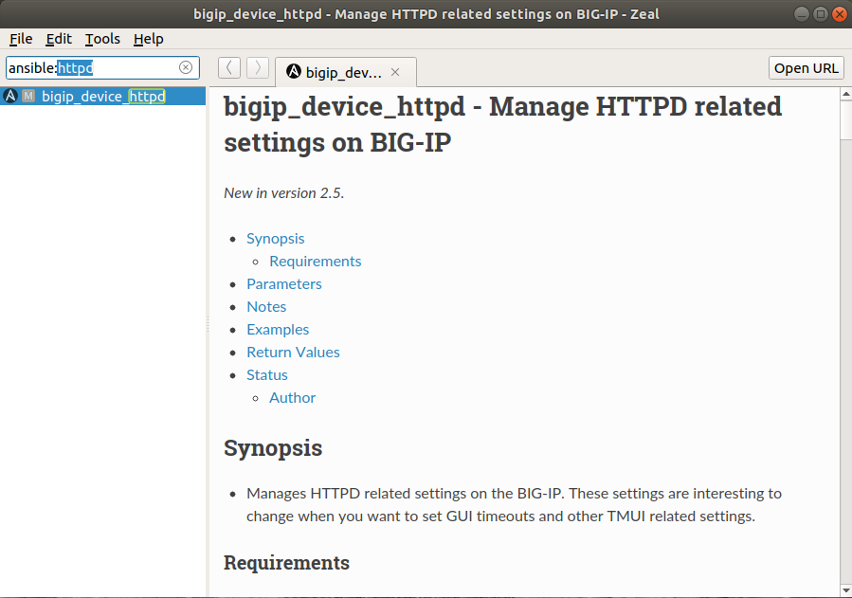Open the File menu

click(21, 39)
